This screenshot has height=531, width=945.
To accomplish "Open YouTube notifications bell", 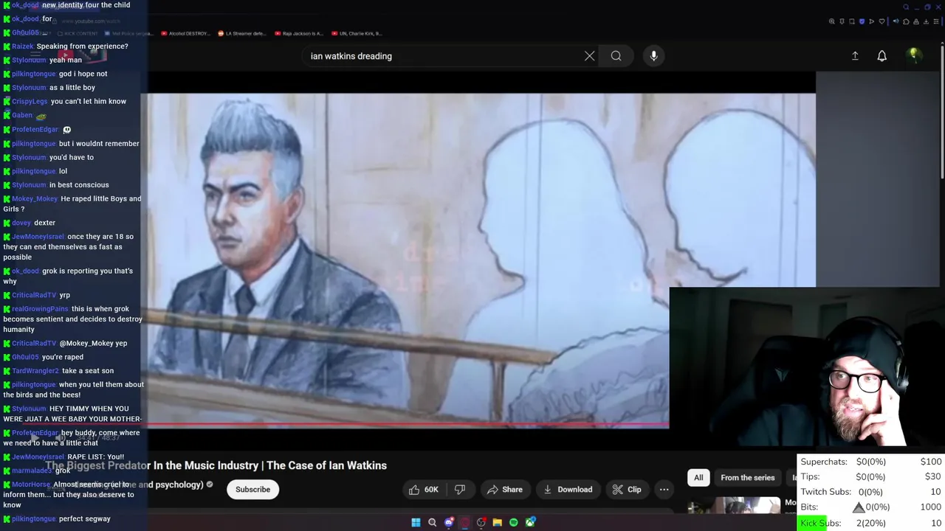I will click(x=882, y=56).
